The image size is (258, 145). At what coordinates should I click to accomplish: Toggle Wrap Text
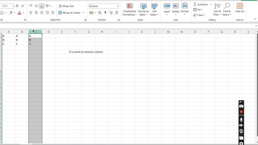[67, 6]
